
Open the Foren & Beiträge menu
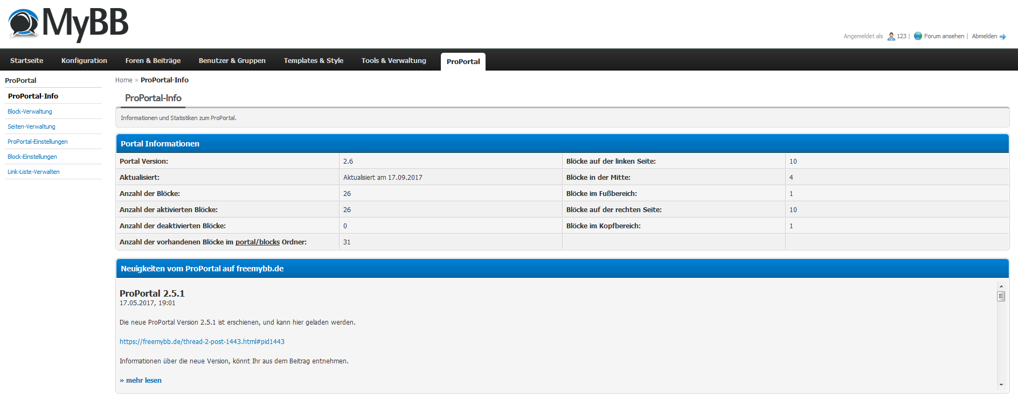(x=153, y=60)
